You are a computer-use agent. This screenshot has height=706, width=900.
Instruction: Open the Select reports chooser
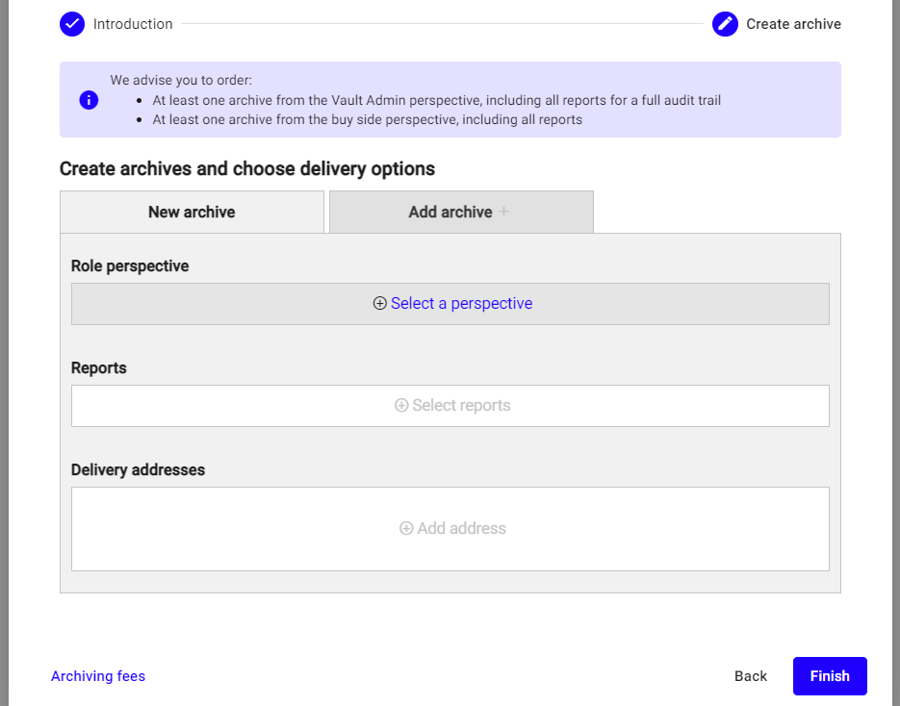(461, 406)
